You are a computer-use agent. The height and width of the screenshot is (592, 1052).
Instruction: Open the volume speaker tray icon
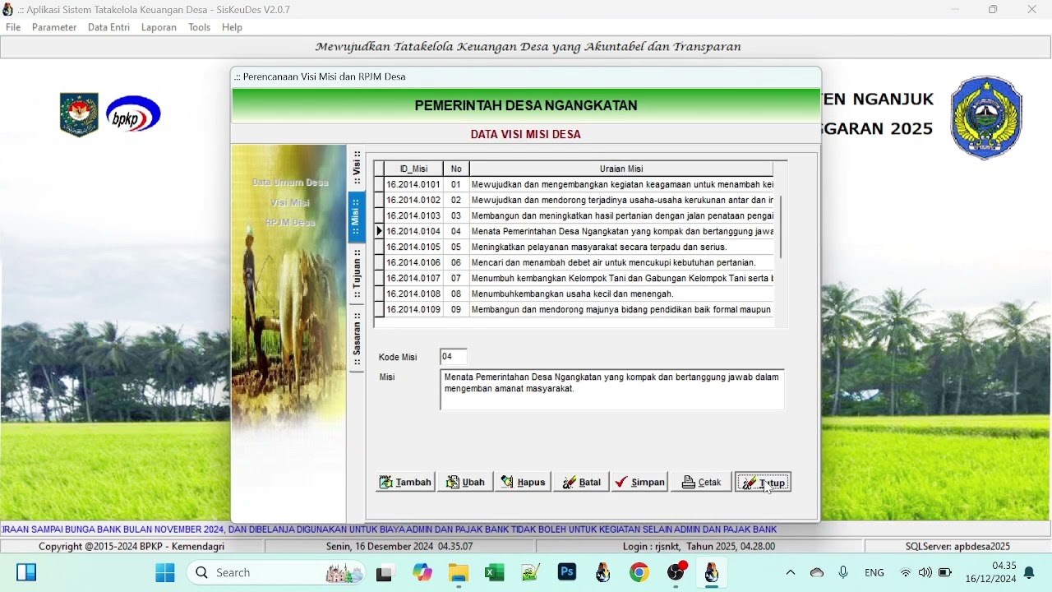click(x=925, y=572)
